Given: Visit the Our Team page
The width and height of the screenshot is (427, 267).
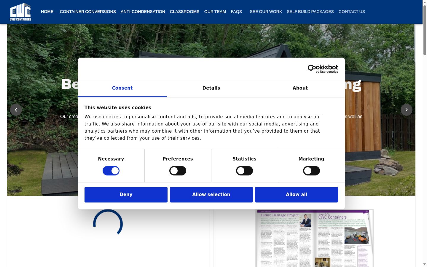Looking at the screenshot, I should click(215, 12).
